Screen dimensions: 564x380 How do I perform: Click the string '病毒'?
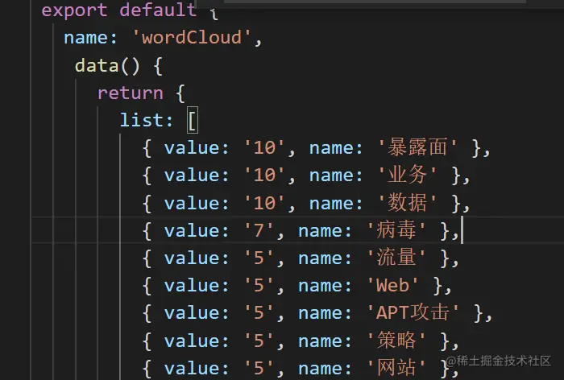pos(396,230)
